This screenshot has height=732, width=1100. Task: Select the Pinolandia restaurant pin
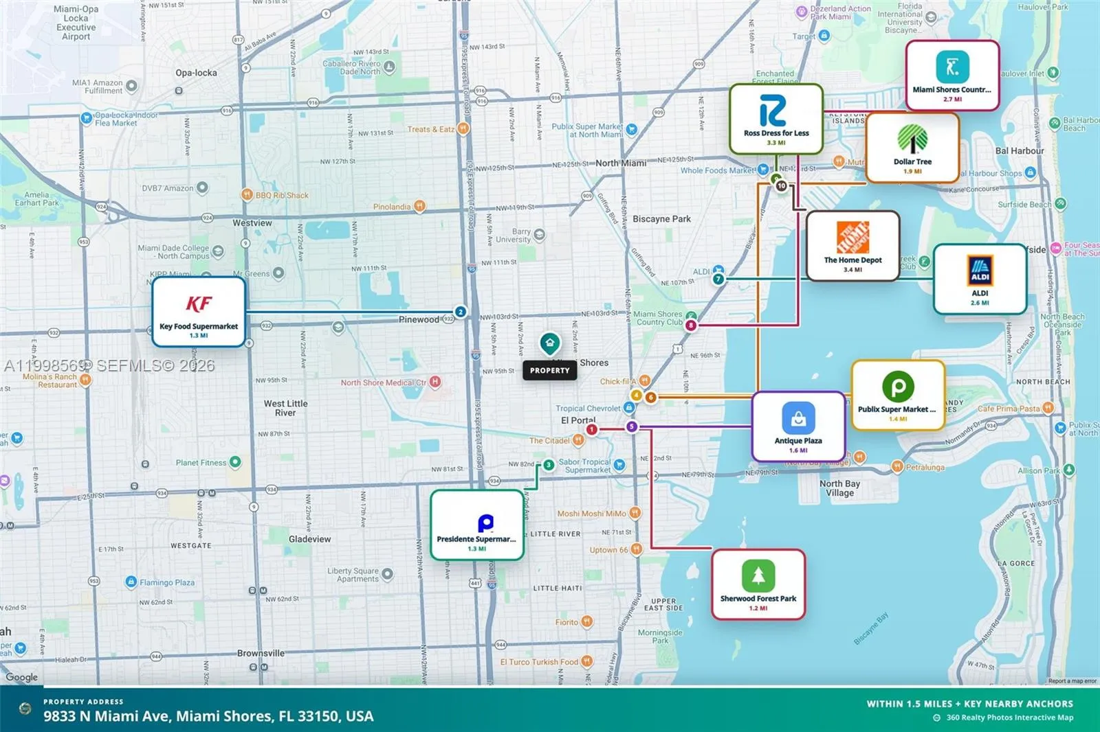coord(419,206)
